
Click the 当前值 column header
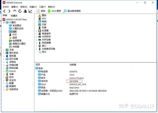point(73,65)
